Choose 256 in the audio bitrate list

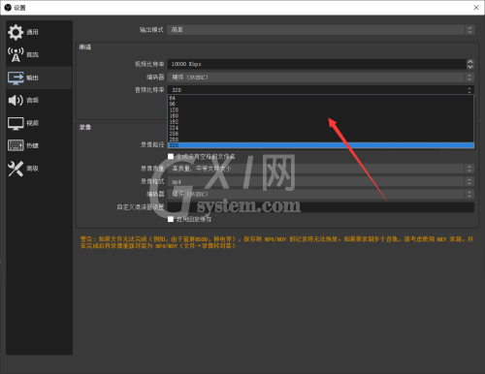coord(321,134)
